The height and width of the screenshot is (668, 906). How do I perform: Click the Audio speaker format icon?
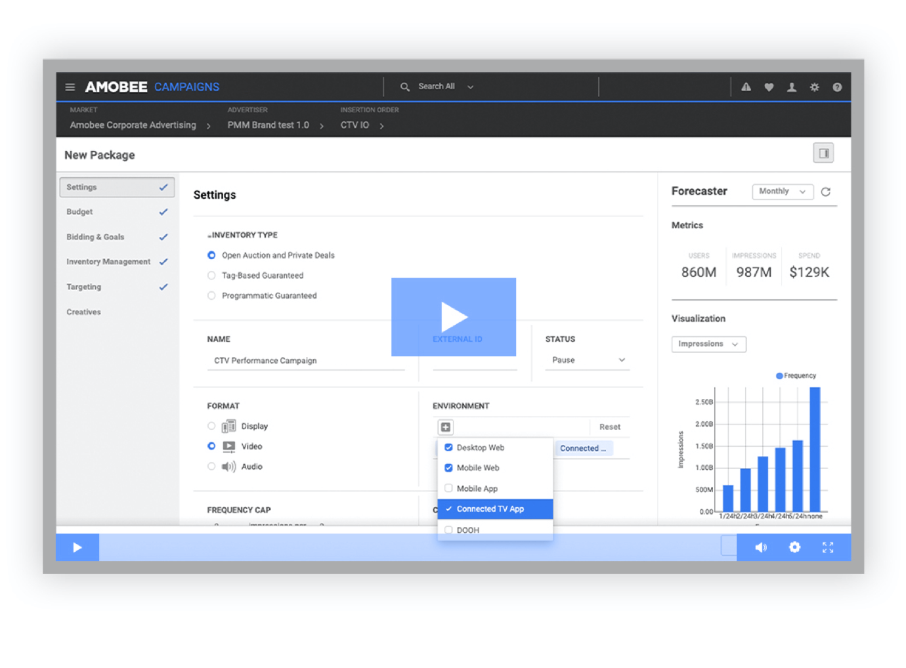(228, 467)
